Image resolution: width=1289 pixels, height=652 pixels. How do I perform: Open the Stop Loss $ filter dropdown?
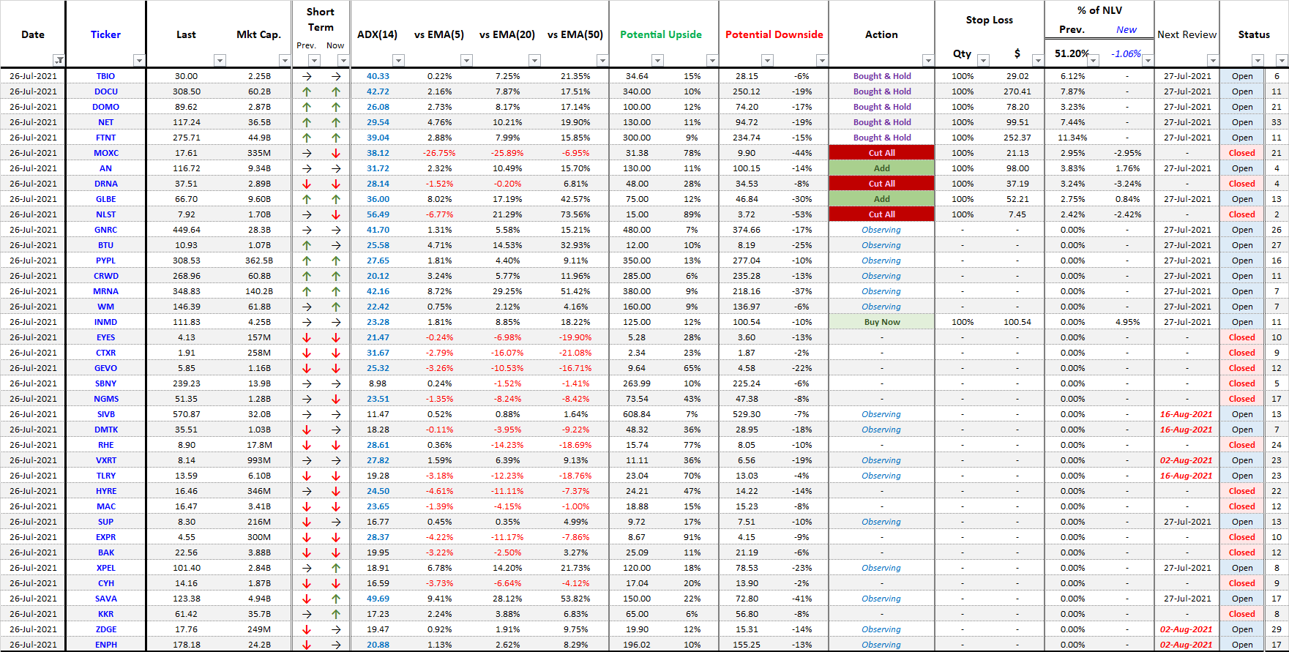(x=1037, y=60)
